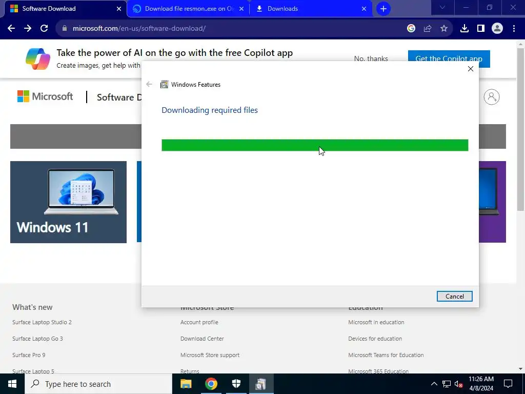Open the Chrome profile avatar
The image size is (525, 394).
[x=497, y=29]
